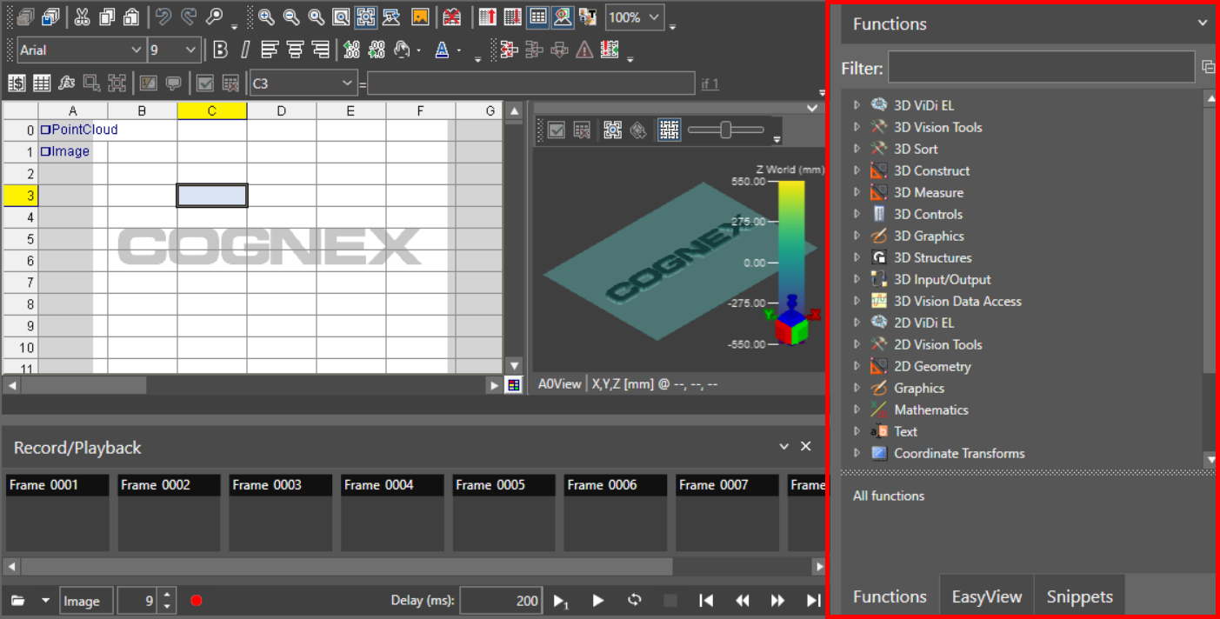
Task: Click the Zoom In magnifier icon
Action: [266, 17]
